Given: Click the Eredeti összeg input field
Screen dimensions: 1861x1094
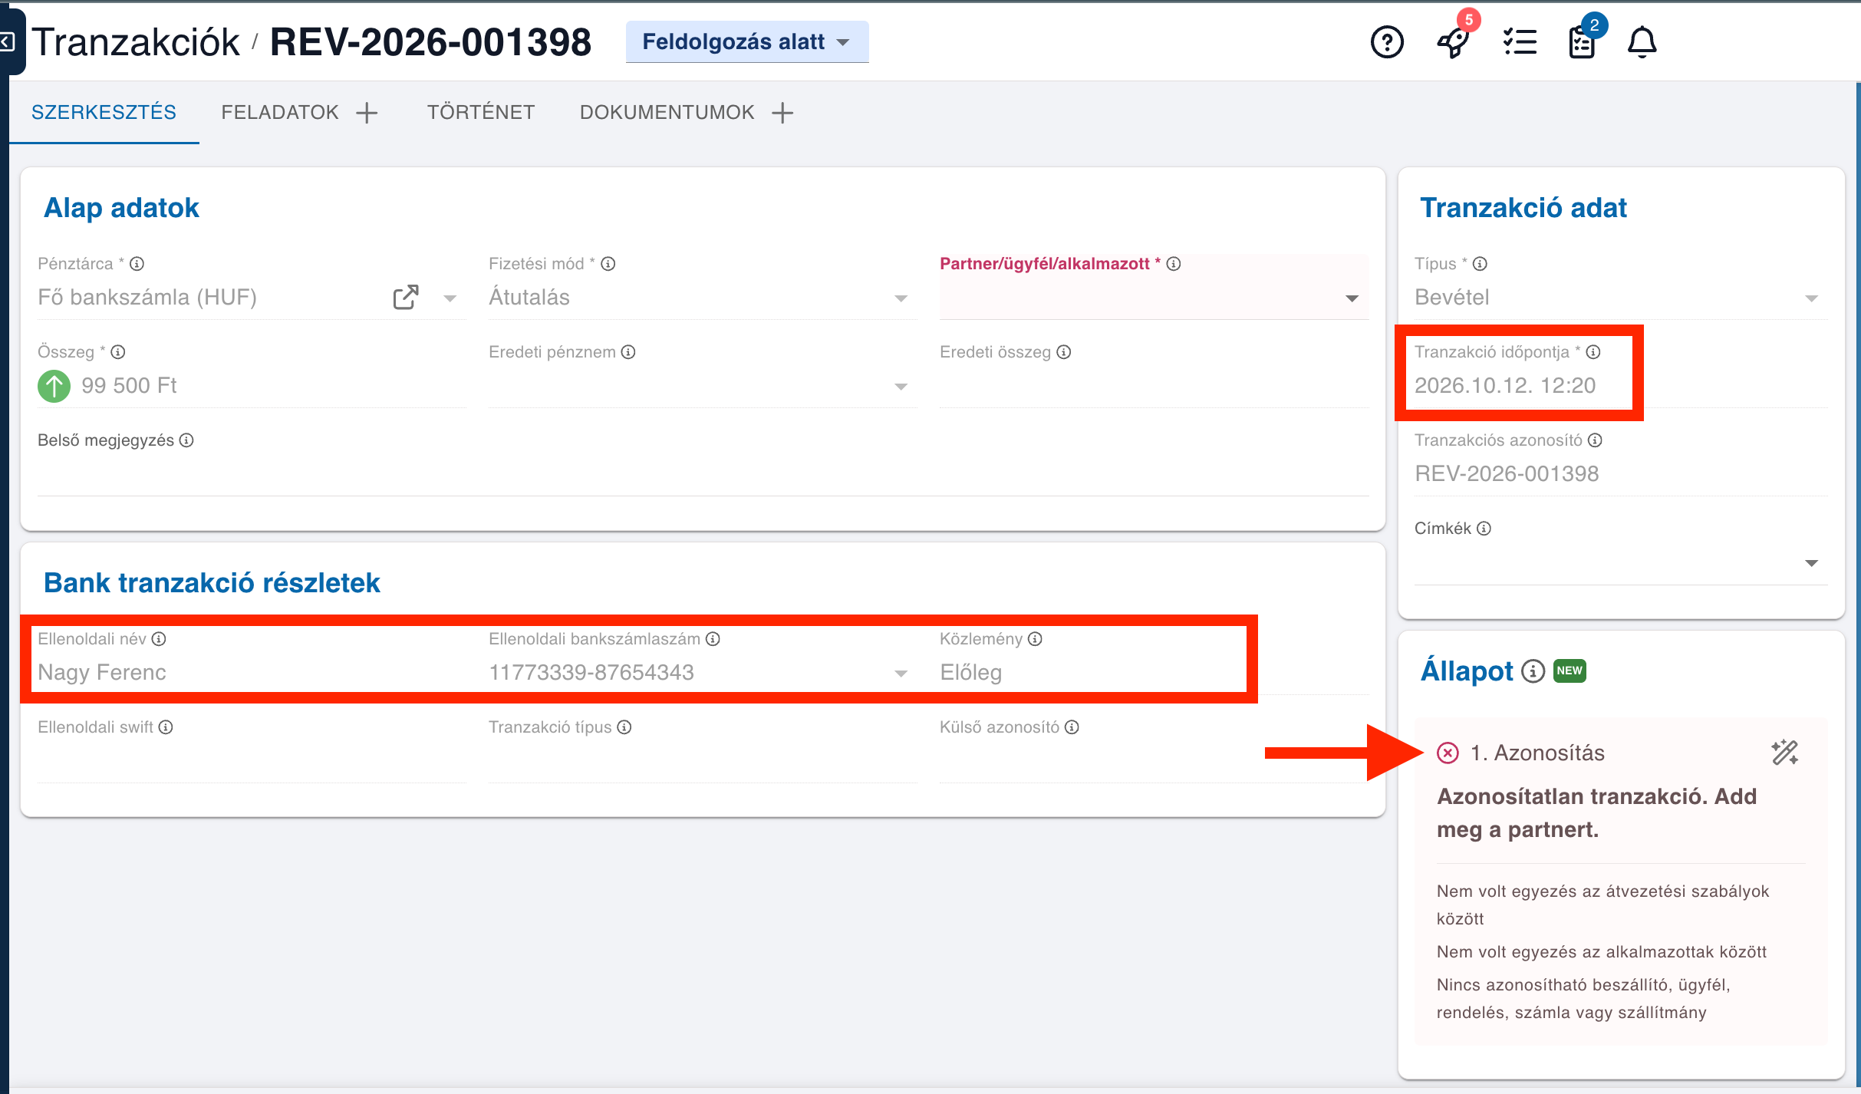Looking at the screenshot, I should coord(1154,386).
